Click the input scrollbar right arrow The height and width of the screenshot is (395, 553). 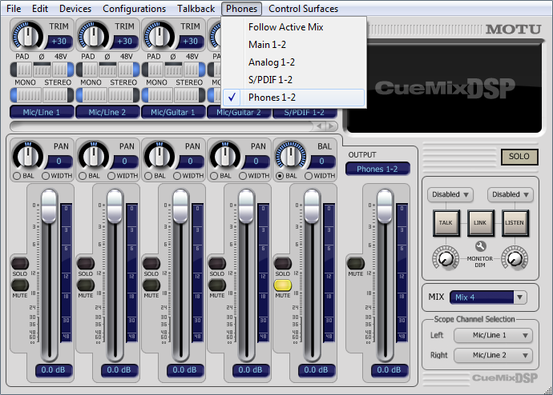331,126
